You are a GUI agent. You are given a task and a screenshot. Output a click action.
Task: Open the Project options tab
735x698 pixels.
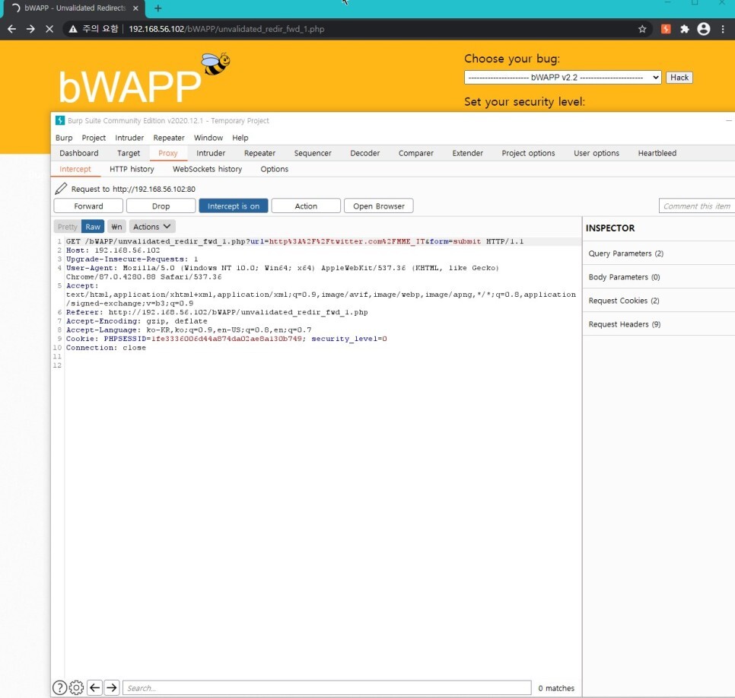[x=528, y=153]
